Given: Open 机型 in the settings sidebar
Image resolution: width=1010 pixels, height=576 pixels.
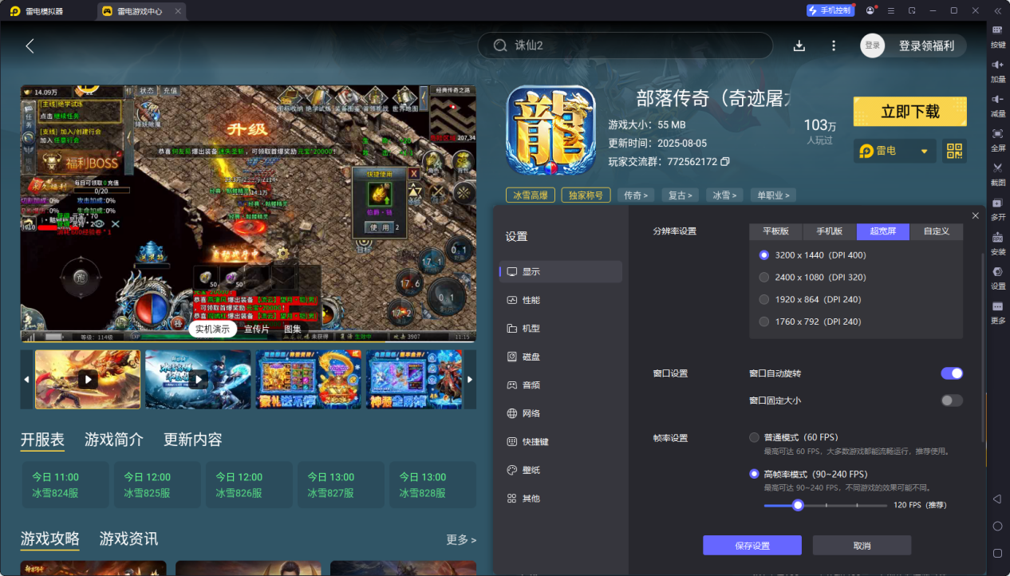Looking at the screenshot, I should coord(560,329).
